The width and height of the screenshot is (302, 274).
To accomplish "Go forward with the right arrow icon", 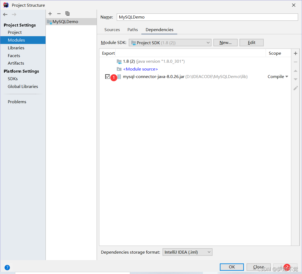I will click(x=14, y=14).
